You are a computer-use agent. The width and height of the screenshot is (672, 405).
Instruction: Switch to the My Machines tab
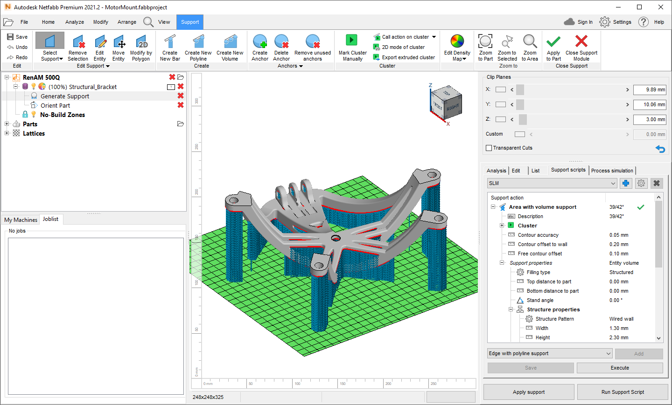coord(21,220)
